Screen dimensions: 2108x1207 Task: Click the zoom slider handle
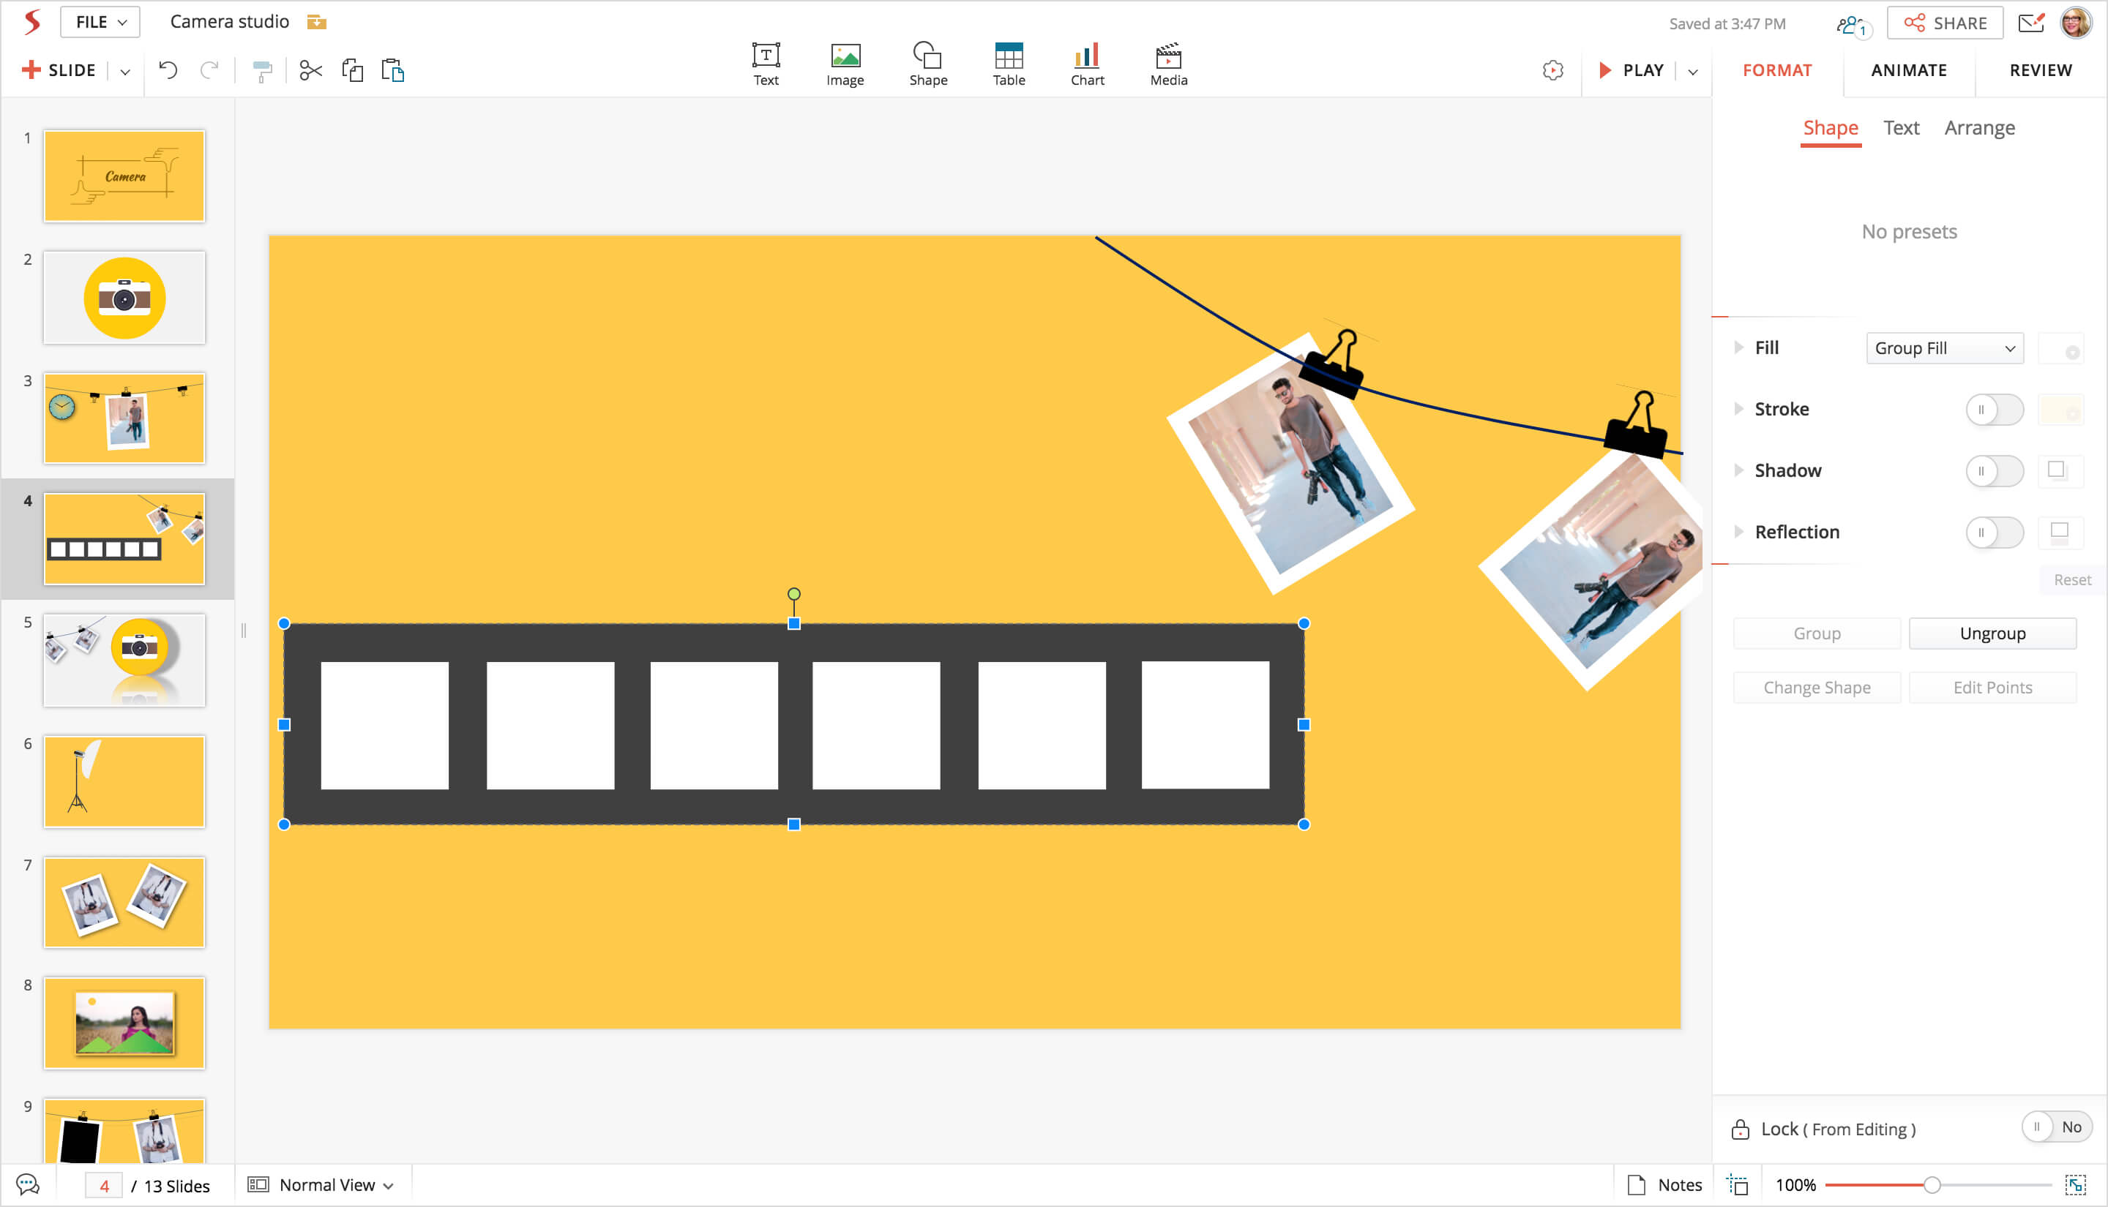tap(1932, 1184)
